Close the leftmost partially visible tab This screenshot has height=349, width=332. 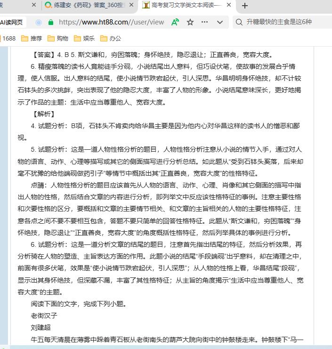(34, 5)
